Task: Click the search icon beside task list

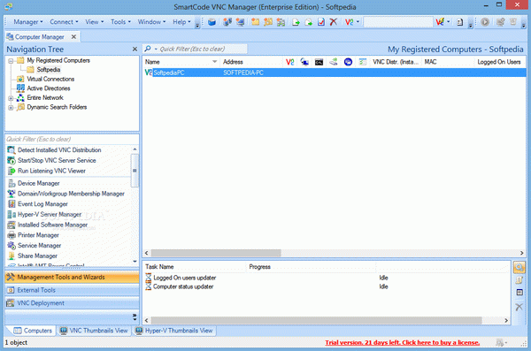Action: tap(519, 267)
